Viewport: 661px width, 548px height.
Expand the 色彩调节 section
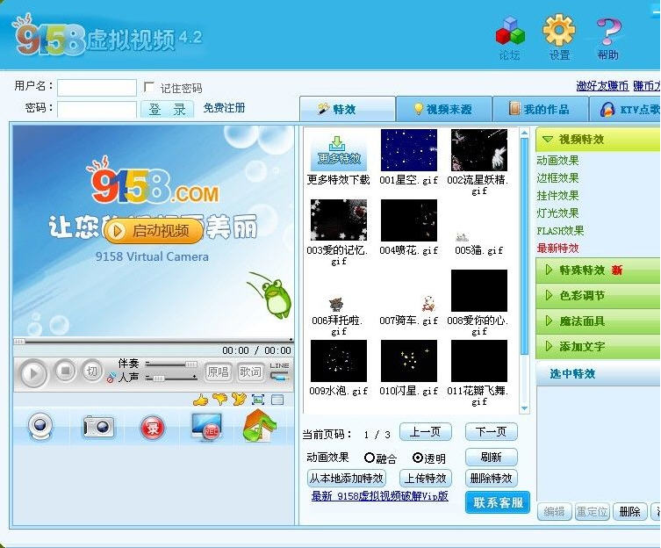pyautogui.click(x=597, y=296)
